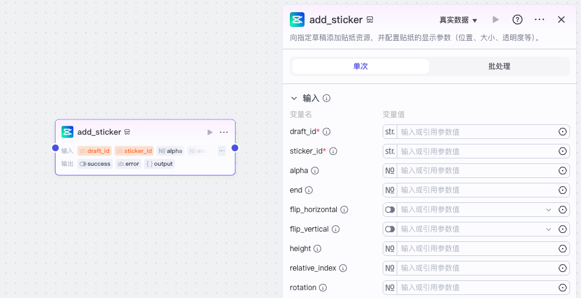This screenshot has height=298, width=581.
Task: Click the success output tag on node
Action: (x=95, y=164)
